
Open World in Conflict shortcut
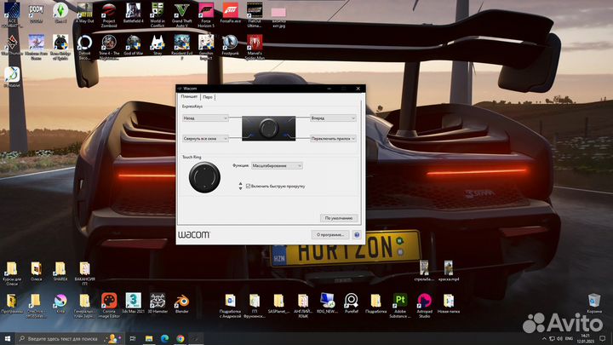158,15
